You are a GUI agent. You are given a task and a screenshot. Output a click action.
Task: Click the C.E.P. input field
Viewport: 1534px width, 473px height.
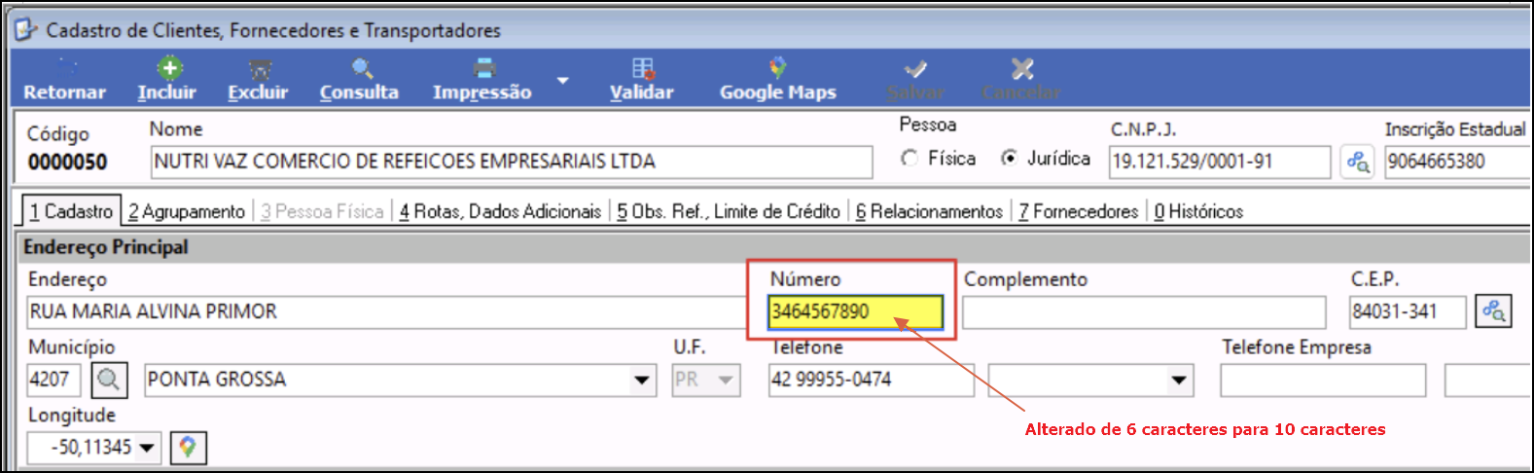[x=1408, y=312]
